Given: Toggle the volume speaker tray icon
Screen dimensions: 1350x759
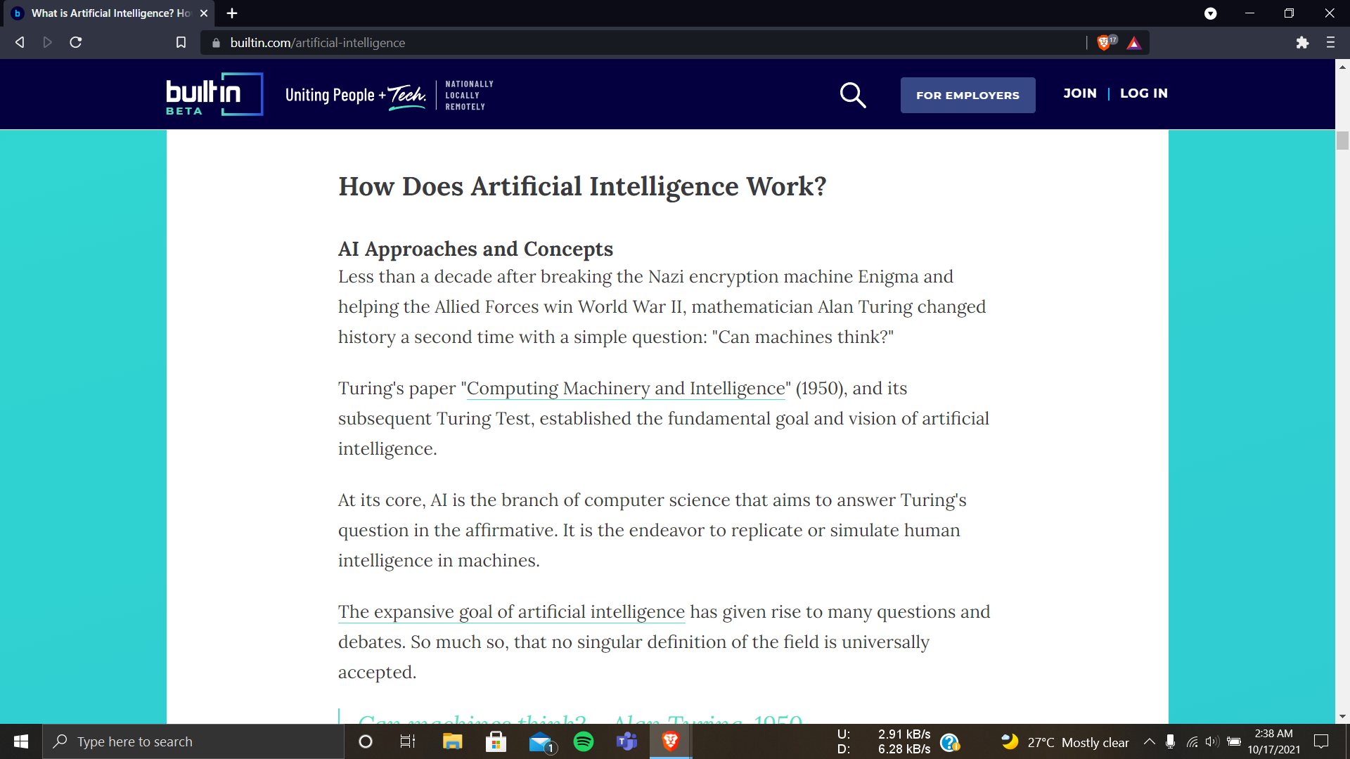Looking at the screenshot, I should pyautogui.click(x=1211, y=741).
